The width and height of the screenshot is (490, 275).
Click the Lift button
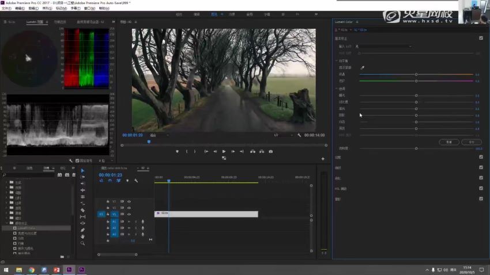[x=252, y=151]
